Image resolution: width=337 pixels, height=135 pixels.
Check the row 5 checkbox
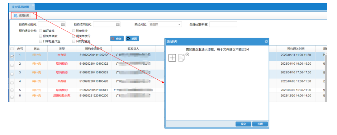coord(12,90)
